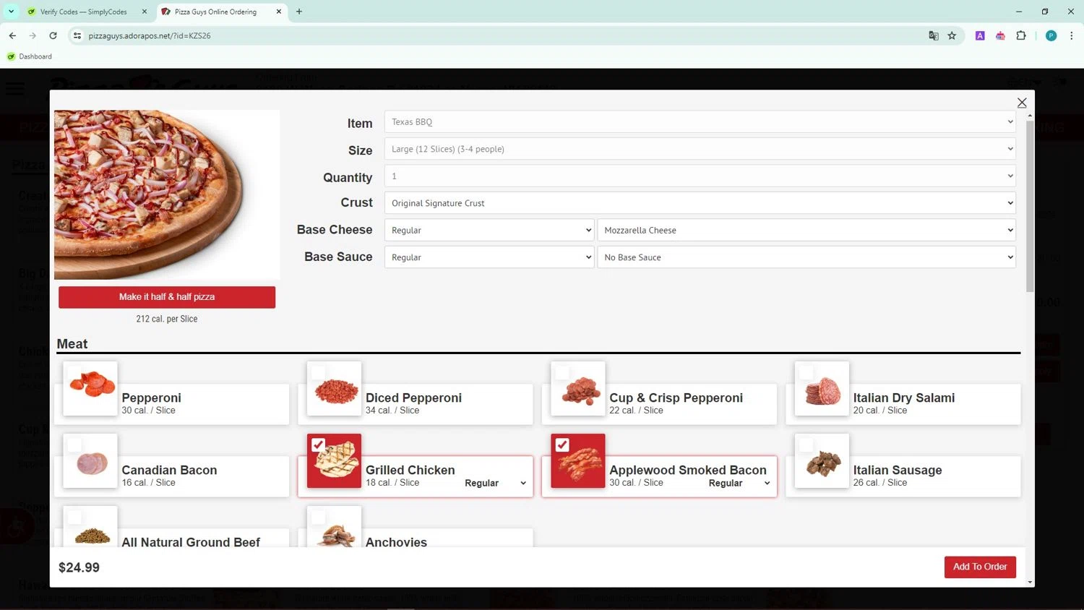Open the Crust dropdown showing Original Signature Crust
The image size is (1084, 610).
click(x=700, y=203)
